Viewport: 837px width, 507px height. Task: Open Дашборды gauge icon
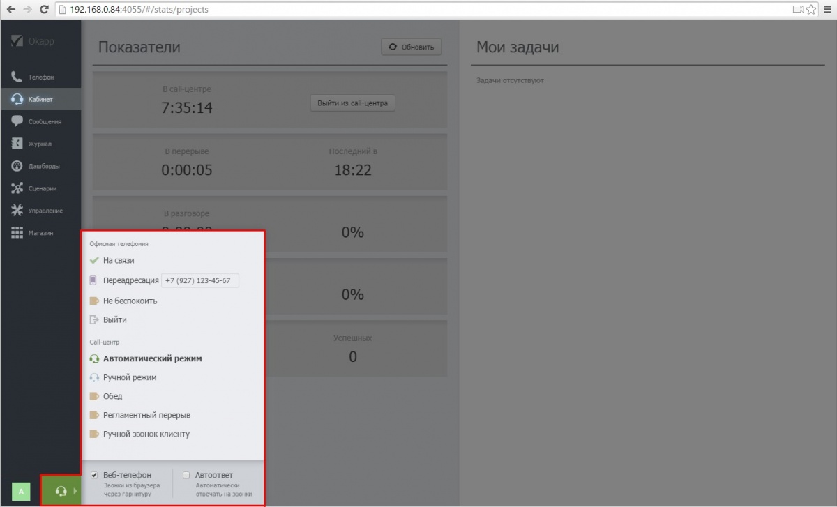(17, 166)
